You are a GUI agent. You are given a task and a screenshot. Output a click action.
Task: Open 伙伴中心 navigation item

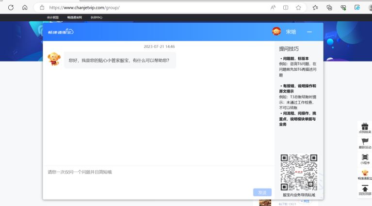97,17
